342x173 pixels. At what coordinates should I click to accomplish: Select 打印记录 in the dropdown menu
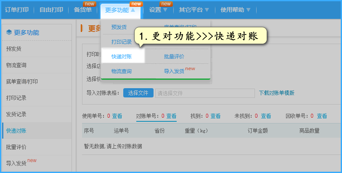122,42
